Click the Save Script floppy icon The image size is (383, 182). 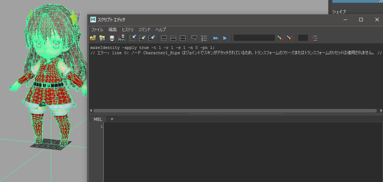click(112, 38)
